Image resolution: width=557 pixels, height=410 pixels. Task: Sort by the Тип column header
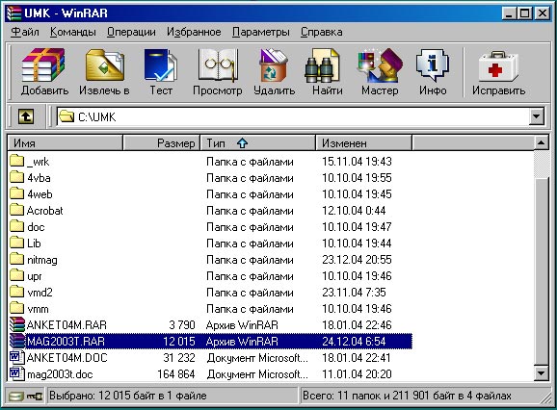(258, 143)
